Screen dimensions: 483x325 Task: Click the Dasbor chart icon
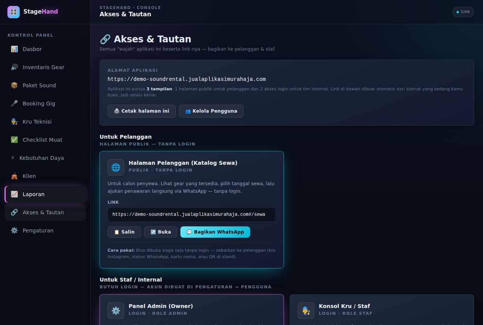[x=14, y=49]
